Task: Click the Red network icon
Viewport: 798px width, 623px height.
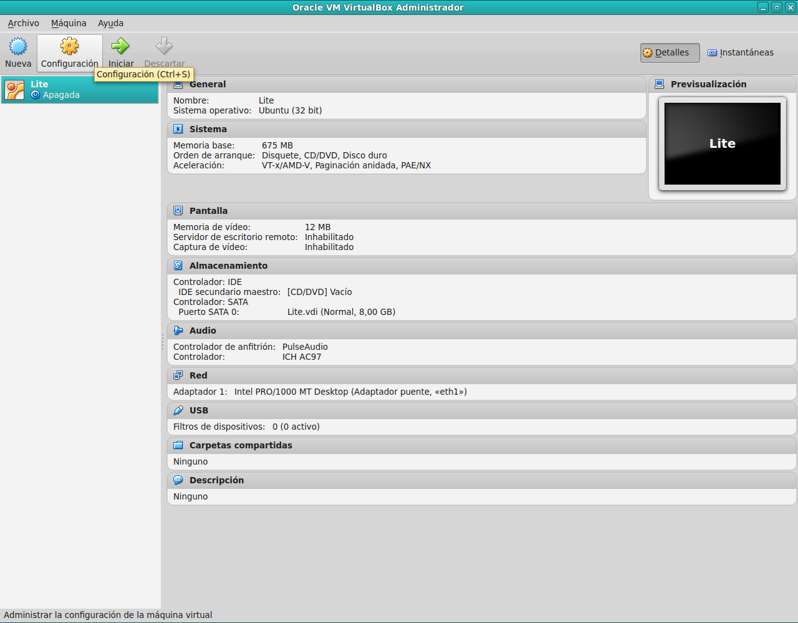Action: (178, 375)
